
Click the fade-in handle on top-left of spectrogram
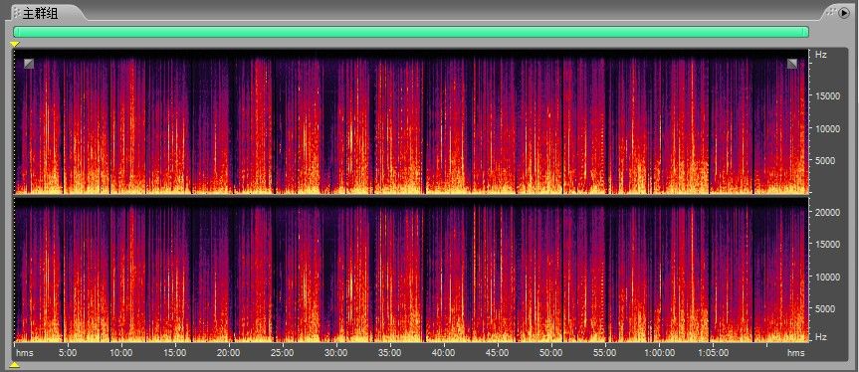pos(29,64)
